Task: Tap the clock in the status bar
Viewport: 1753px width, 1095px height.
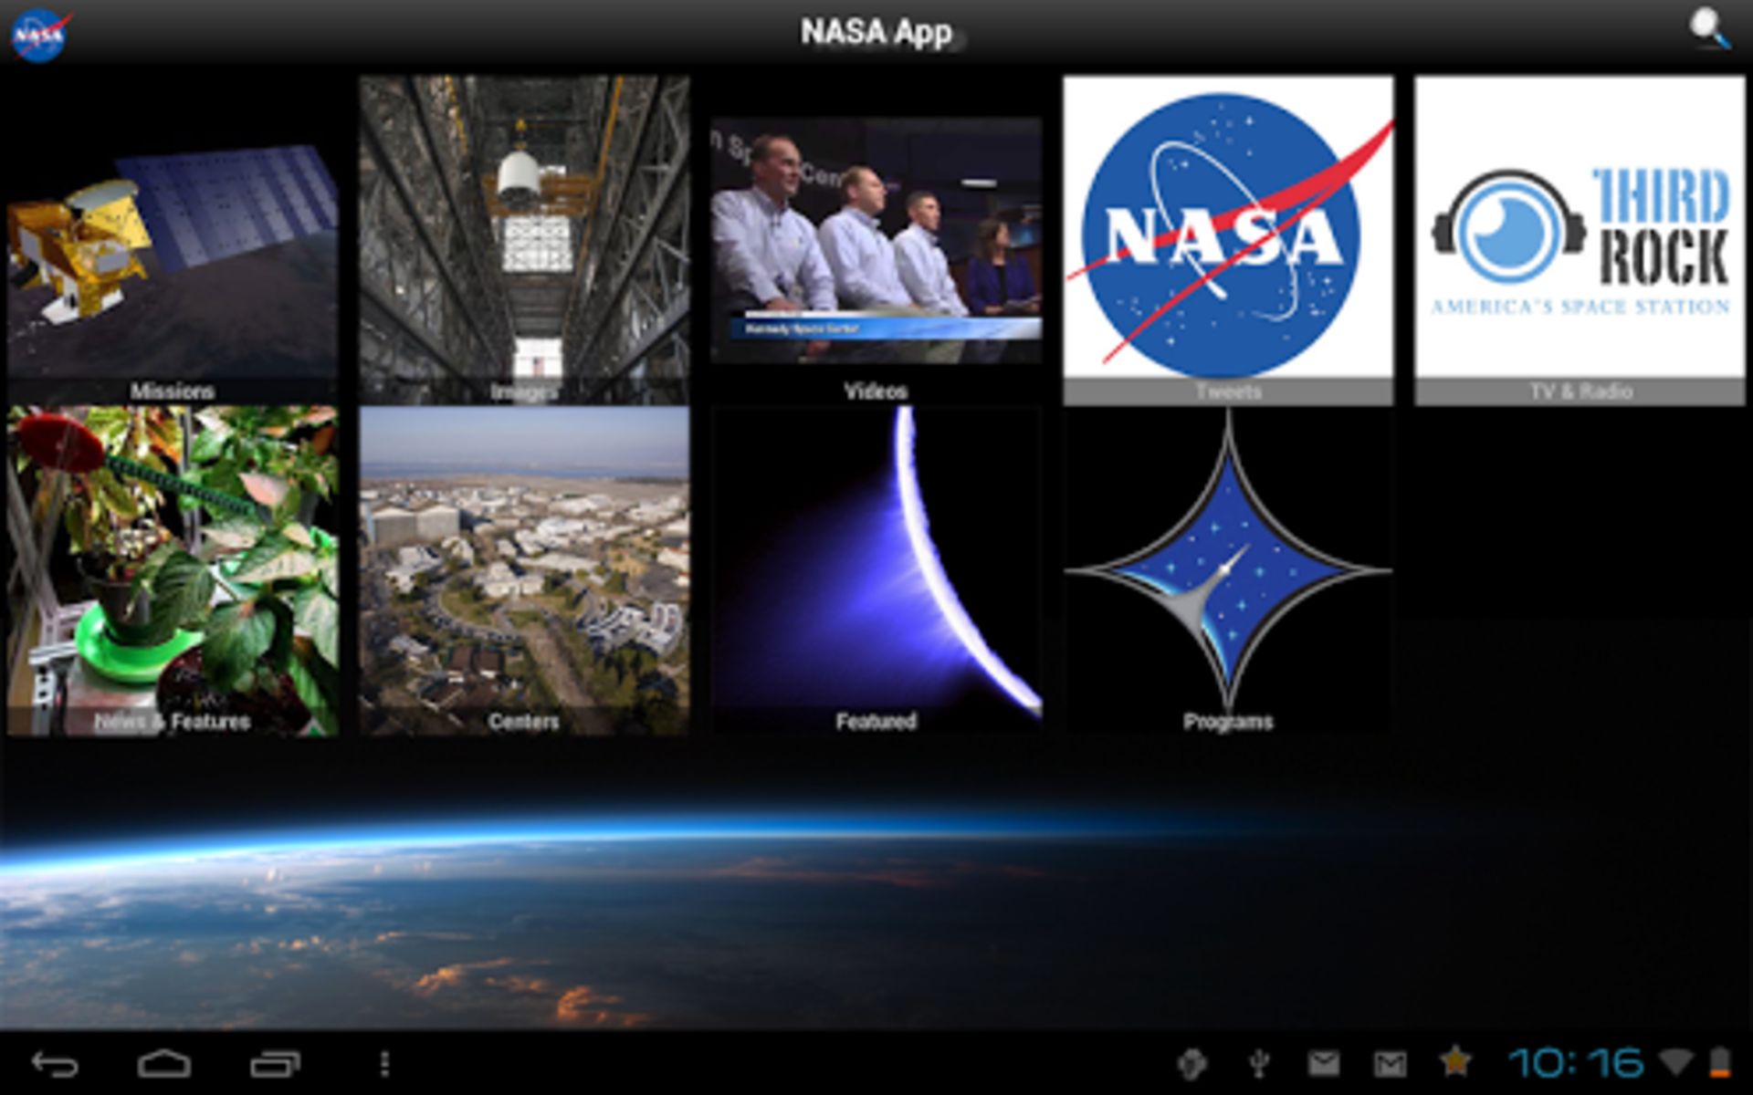Action: click(x=1580, y=1064)
